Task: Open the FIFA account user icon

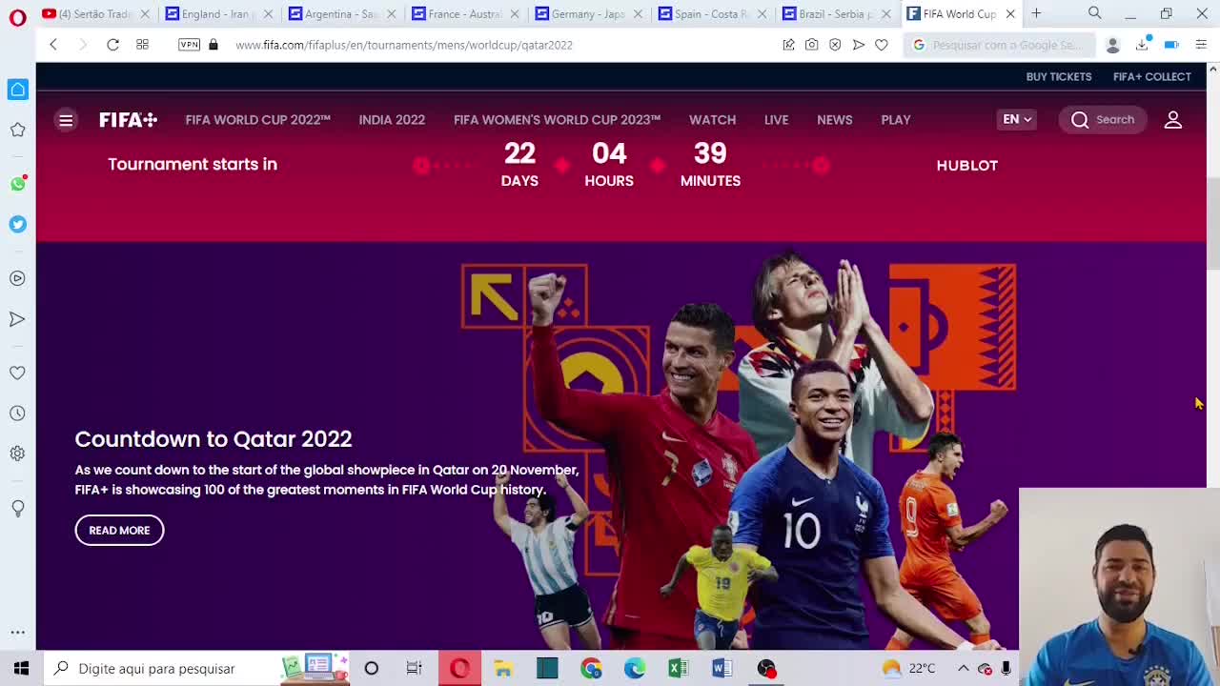Action: (x=1173, y=120)
